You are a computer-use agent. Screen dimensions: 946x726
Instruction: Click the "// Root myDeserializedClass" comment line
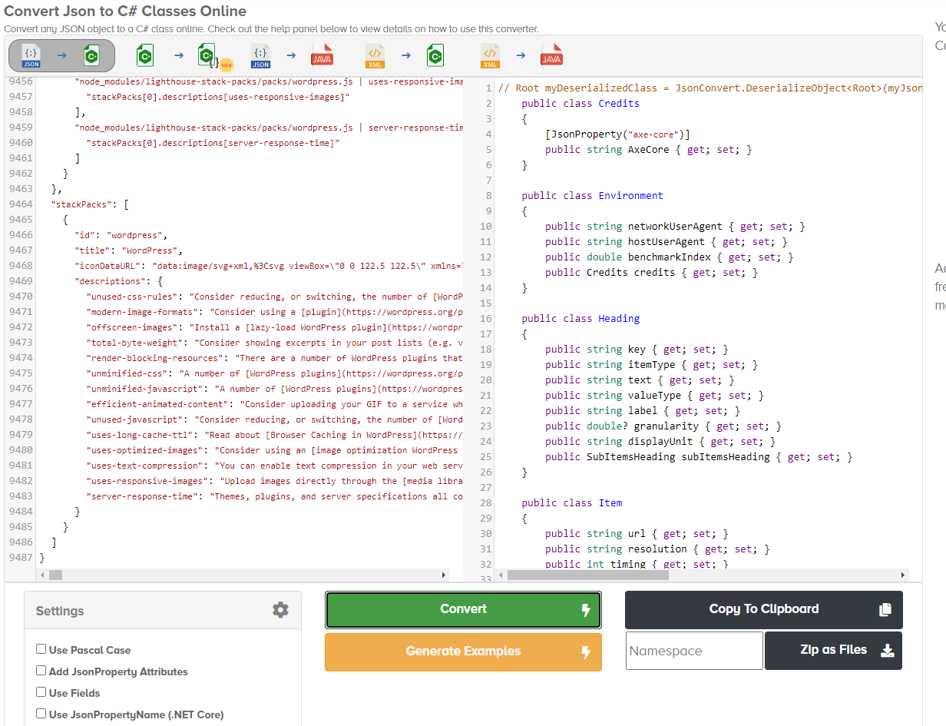point(709,88)
